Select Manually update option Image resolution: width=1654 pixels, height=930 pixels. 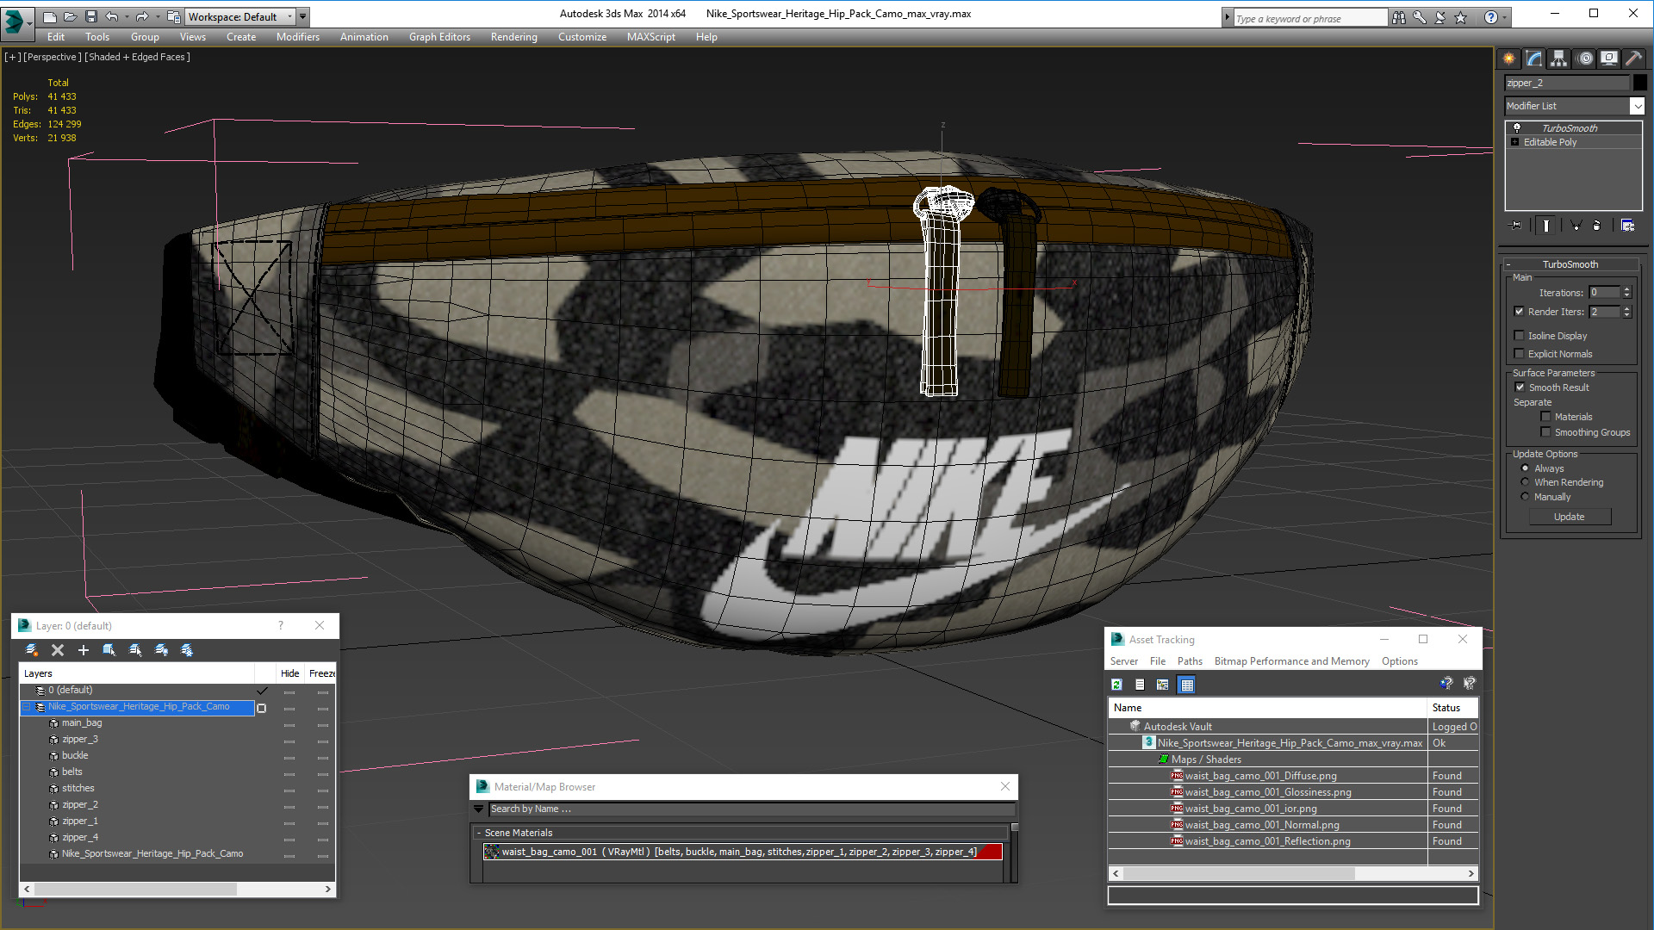tap(1525, 497)
